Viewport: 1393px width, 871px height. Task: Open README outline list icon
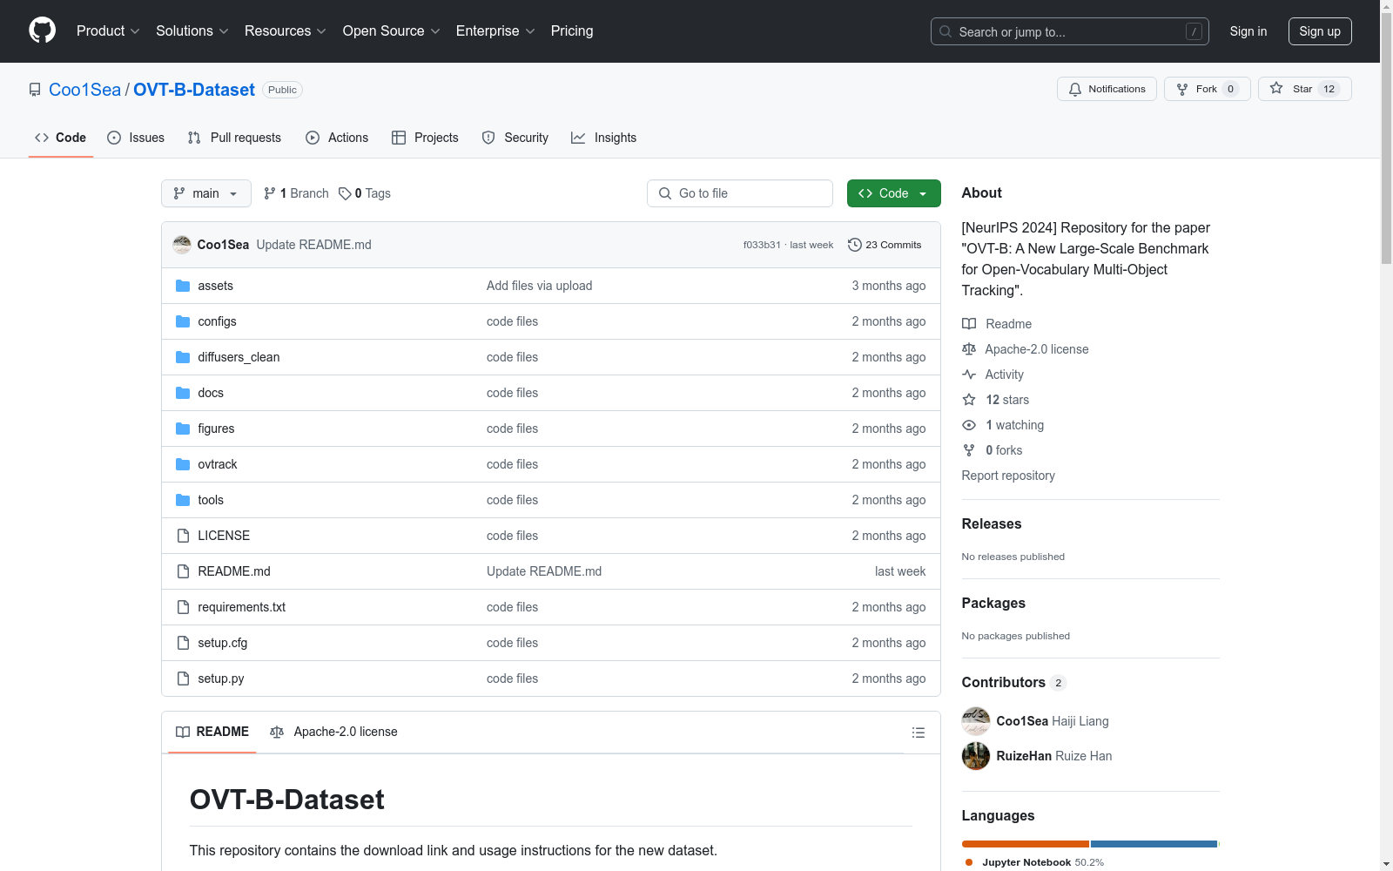tap(918, 733)
